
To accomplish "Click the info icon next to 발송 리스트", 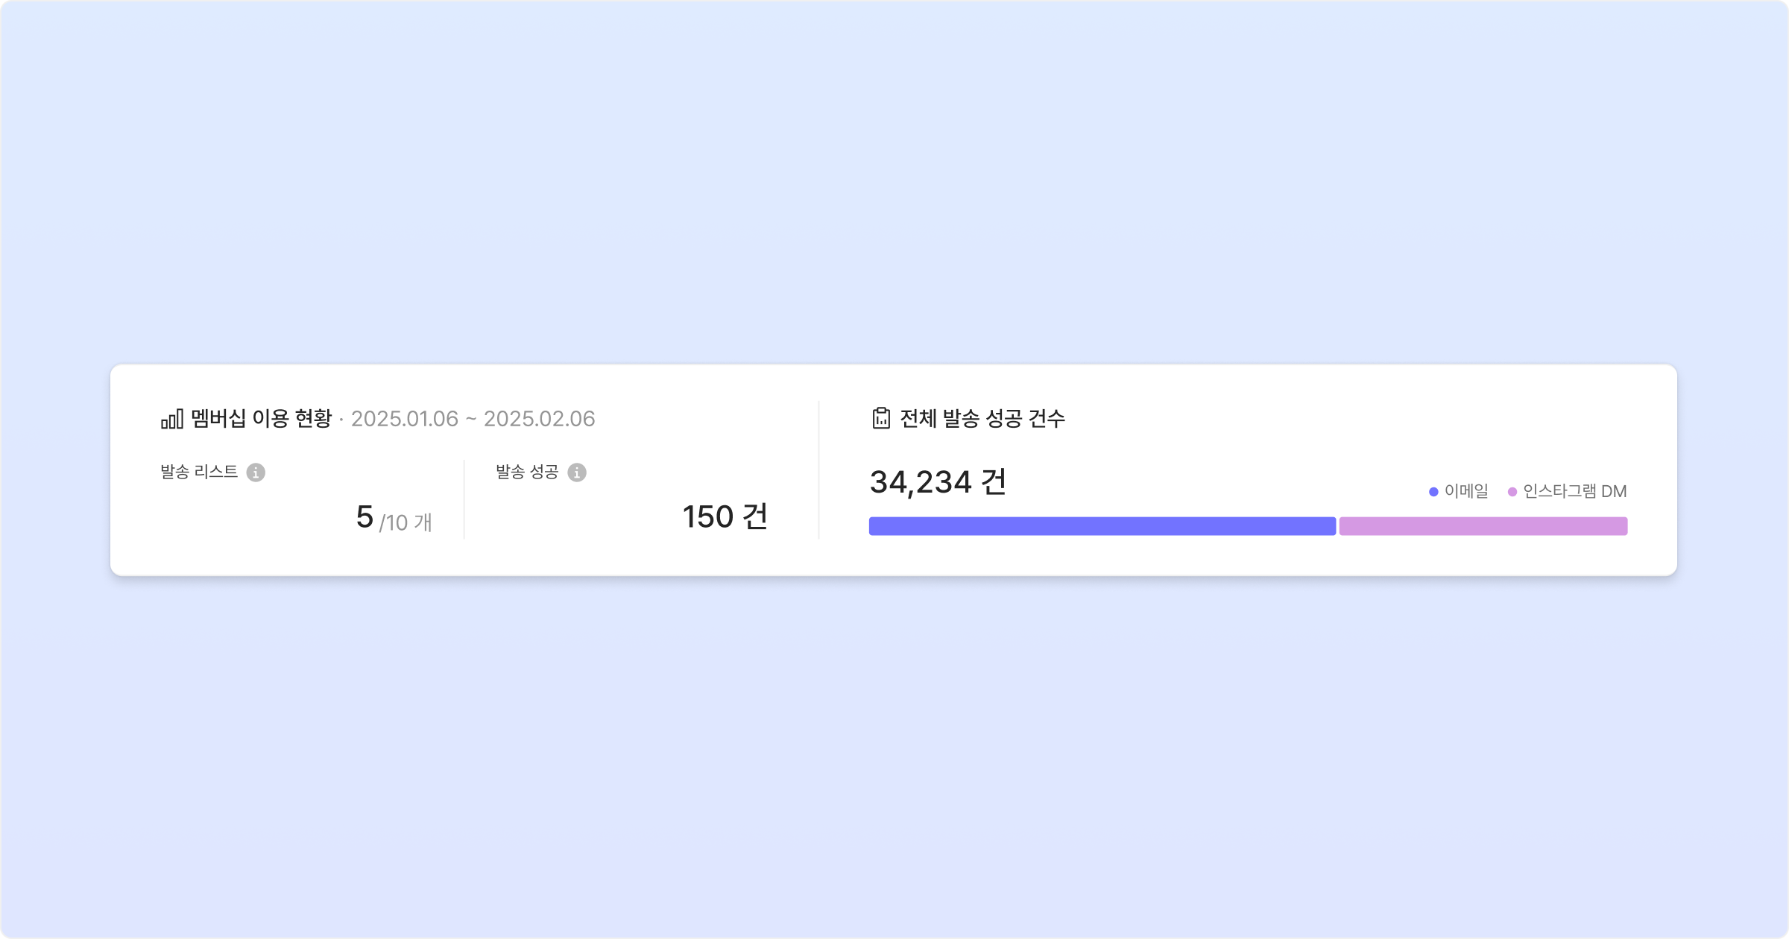I will [256, 472].
